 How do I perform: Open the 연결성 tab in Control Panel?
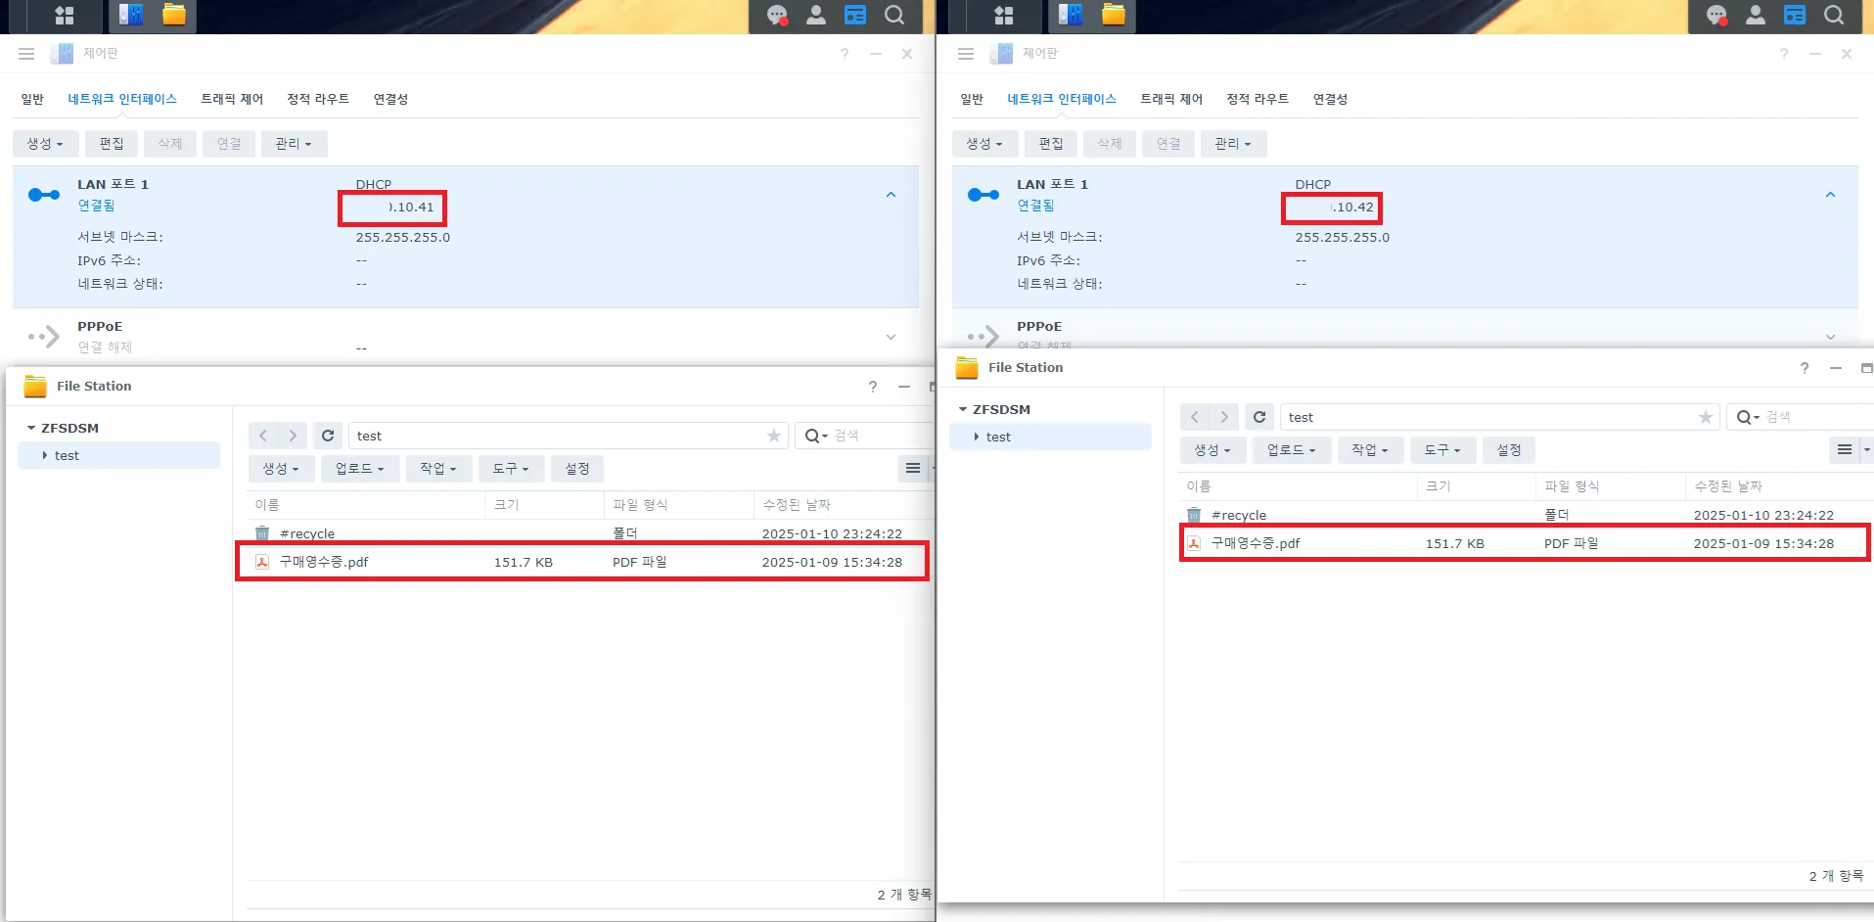click(390, 98)
